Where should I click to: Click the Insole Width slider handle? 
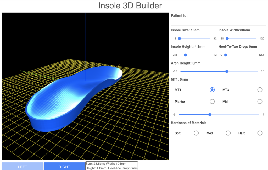[x=227, y=38]
